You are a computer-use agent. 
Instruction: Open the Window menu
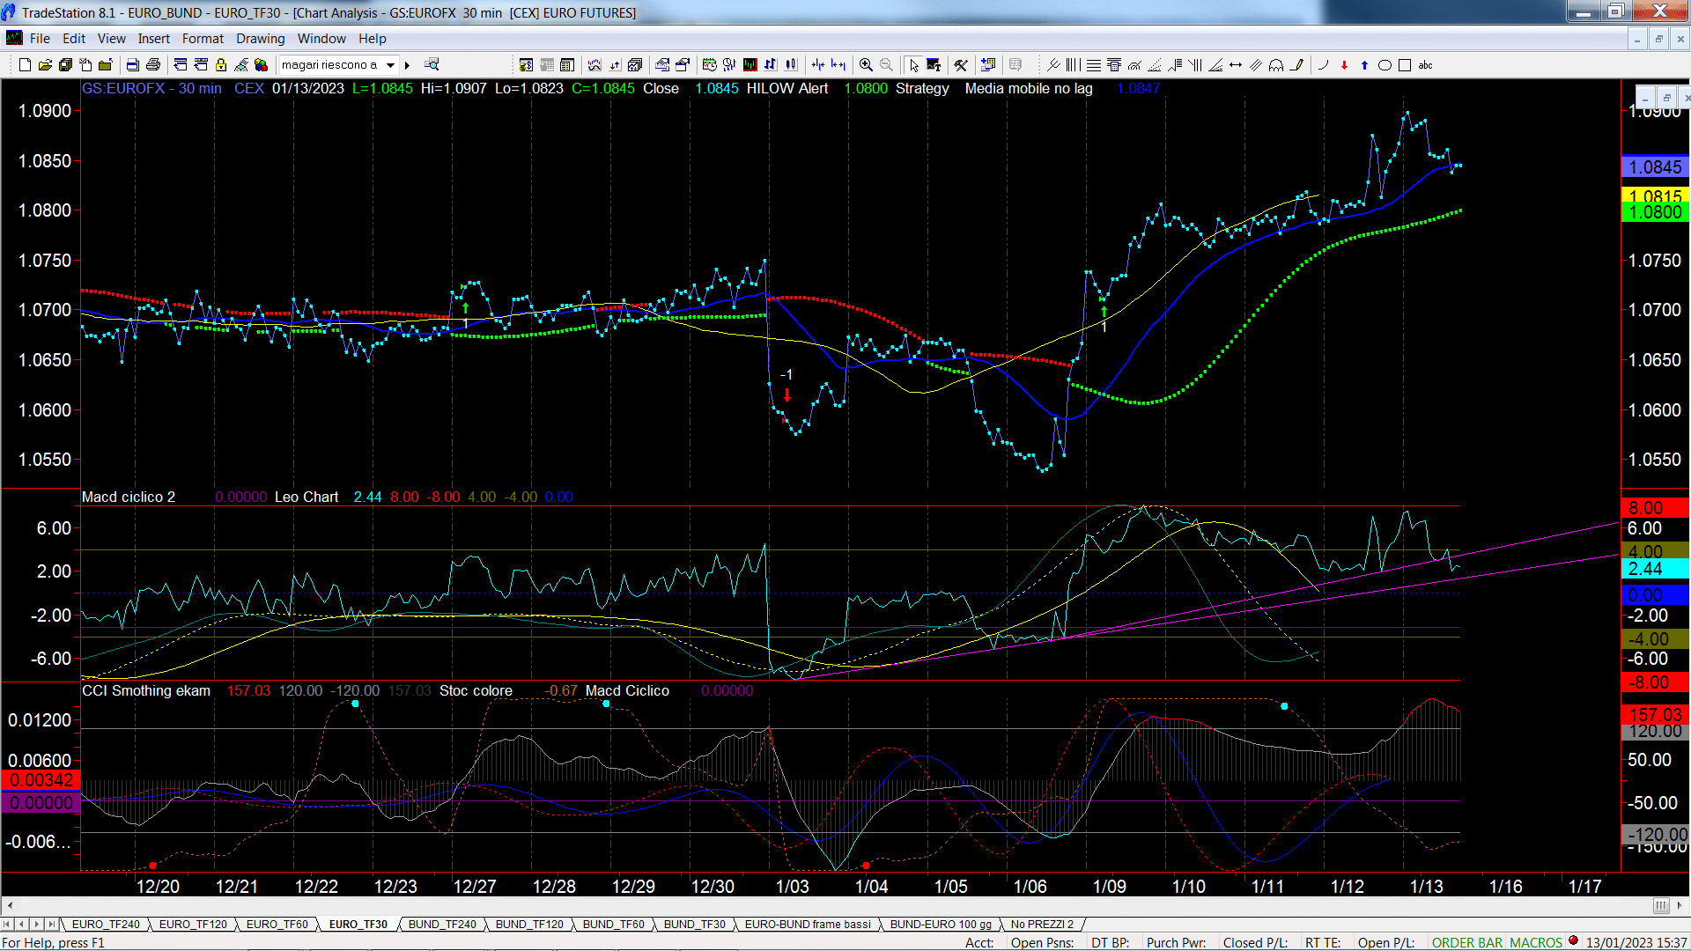tap(321, 39)
